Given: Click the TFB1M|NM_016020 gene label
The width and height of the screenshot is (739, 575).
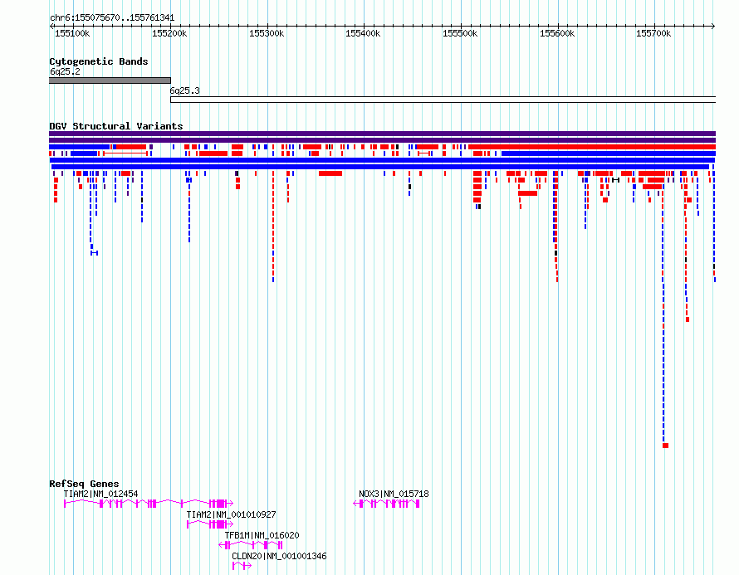Looking at the screenshot, I should (262, 535).
